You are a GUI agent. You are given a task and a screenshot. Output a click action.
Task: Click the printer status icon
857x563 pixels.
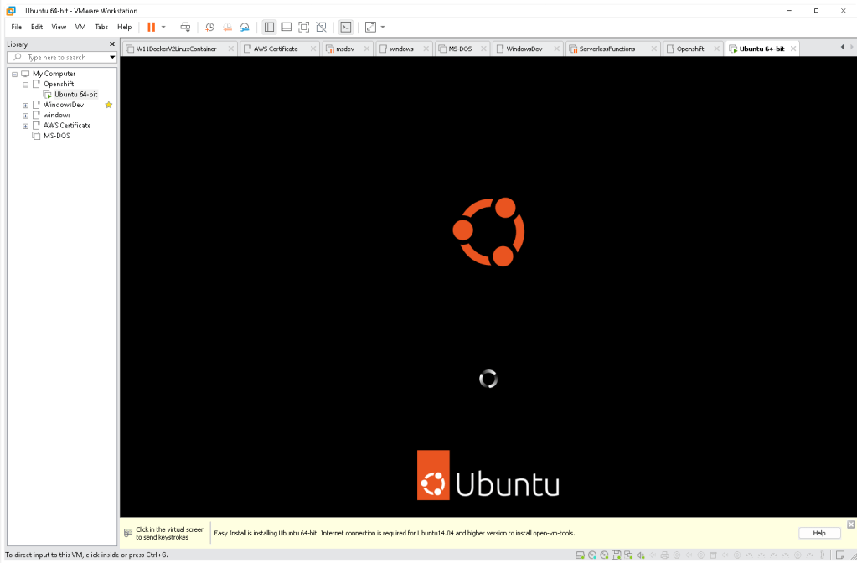click(x=664, y=555)
